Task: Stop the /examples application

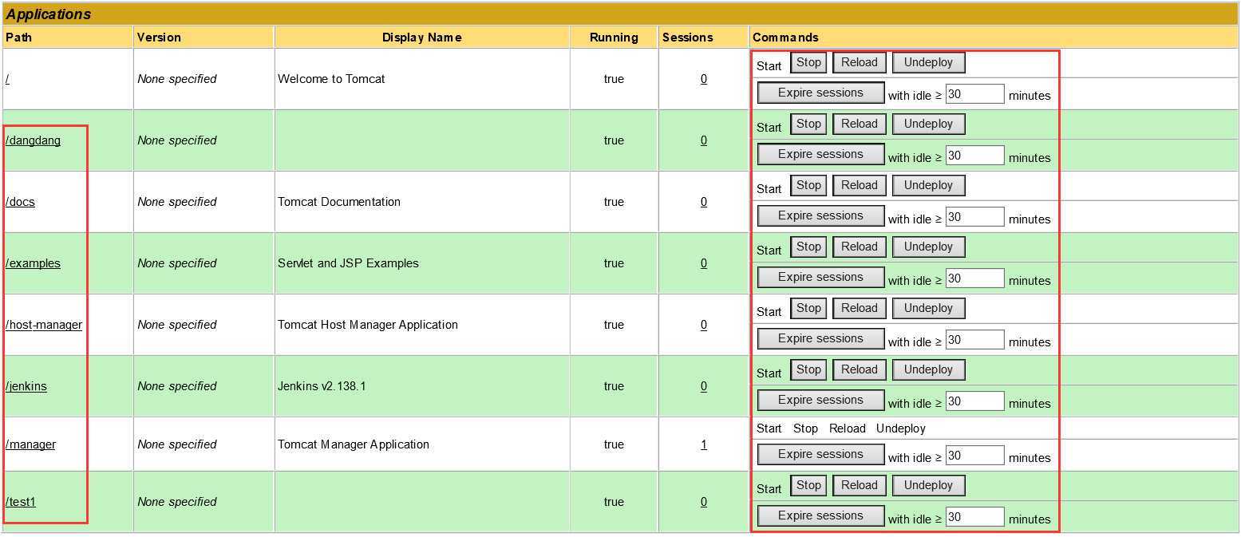Action: click(808, 247)
